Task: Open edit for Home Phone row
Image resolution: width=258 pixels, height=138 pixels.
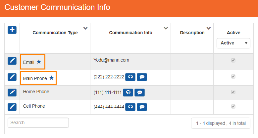Action: [x=12, y=92]
